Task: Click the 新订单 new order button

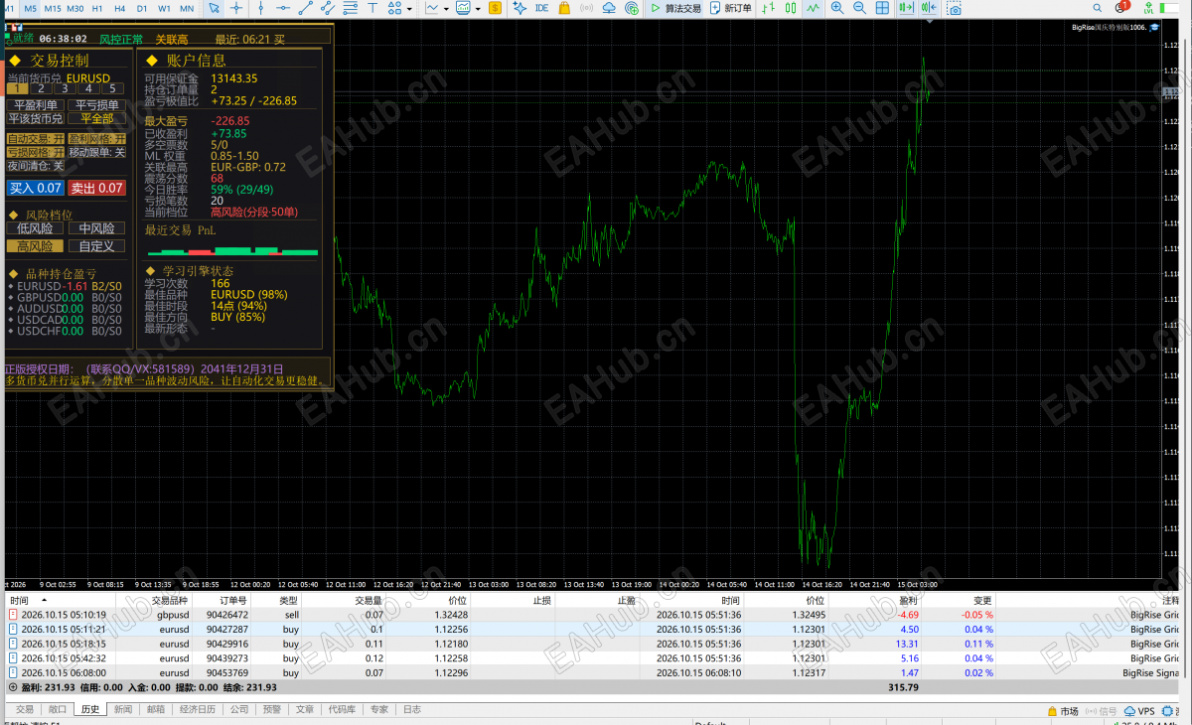Action: tap(731, 8)
